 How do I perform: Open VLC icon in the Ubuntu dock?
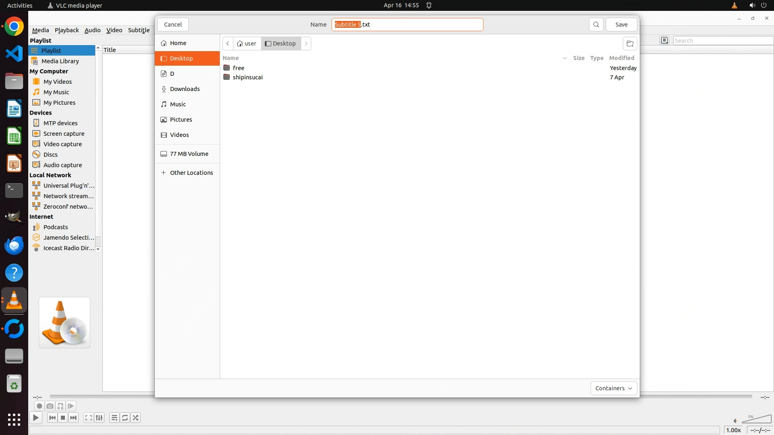14,300
